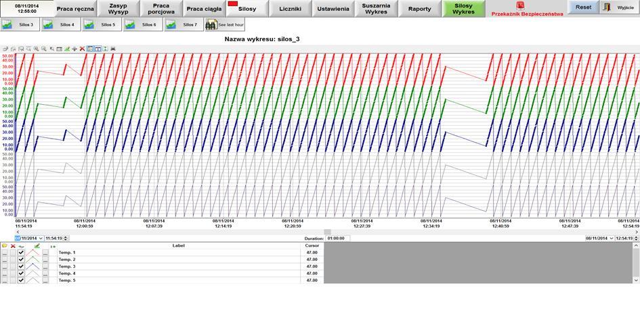Open the Silosy tab
This screenshot has height=313, width=640.
247,9
